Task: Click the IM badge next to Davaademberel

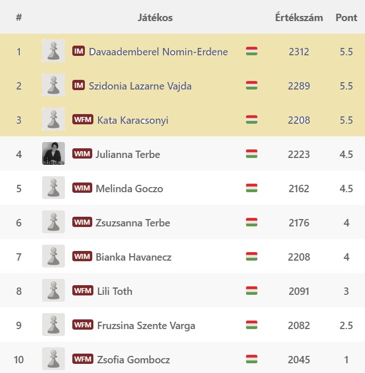Action: tap(79, 51)
